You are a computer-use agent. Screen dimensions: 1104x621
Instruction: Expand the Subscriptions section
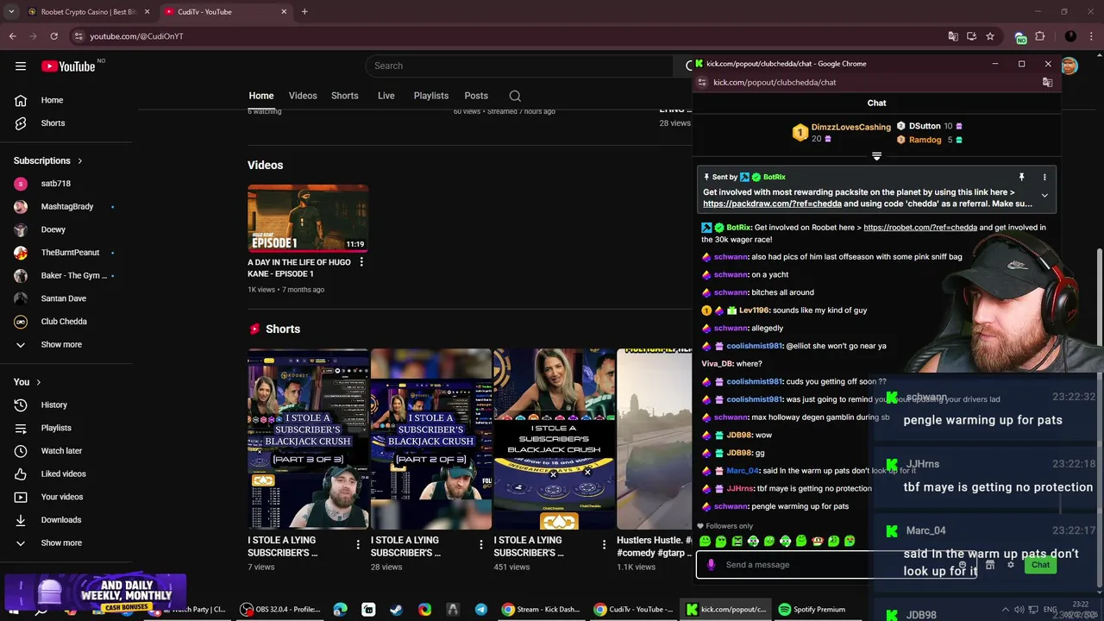coord(48,160)
